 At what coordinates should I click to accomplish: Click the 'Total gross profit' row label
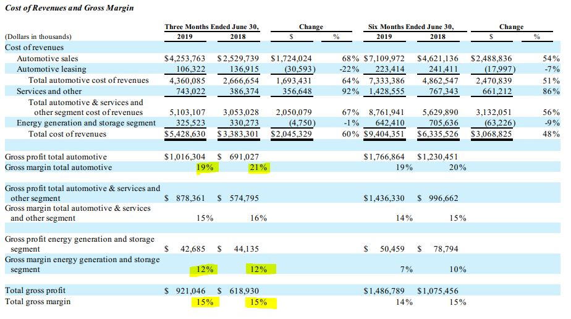click(x=35, y=291)
